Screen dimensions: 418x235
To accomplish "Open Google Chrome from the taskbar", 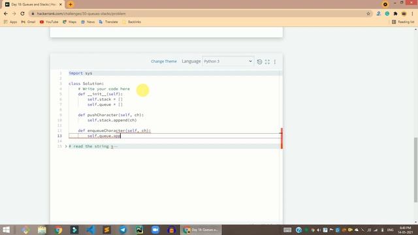I will [x=58, y=230].
